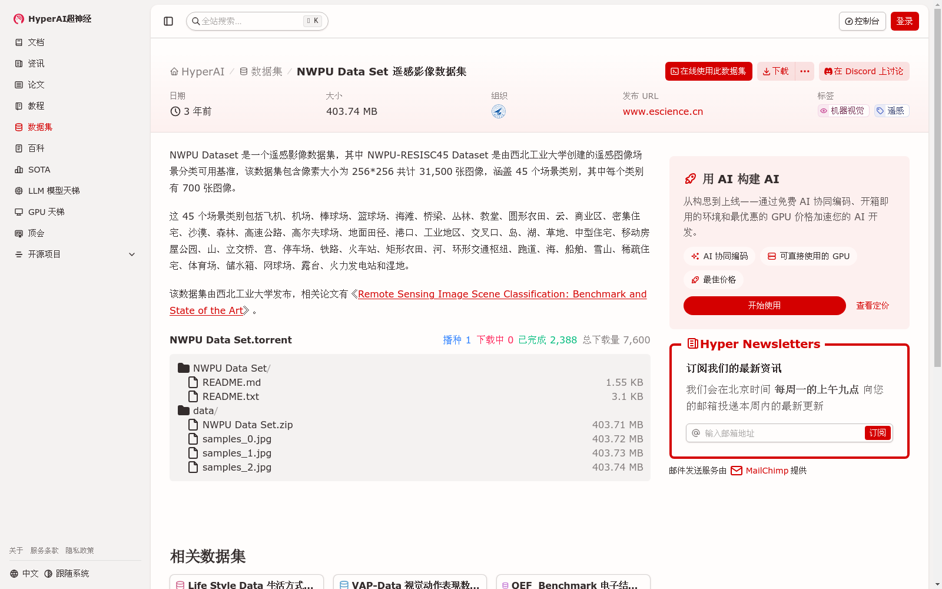Open SOTA in sidebar
The height and width of the screenshot is (589, 942).
[x=75, y=170]
